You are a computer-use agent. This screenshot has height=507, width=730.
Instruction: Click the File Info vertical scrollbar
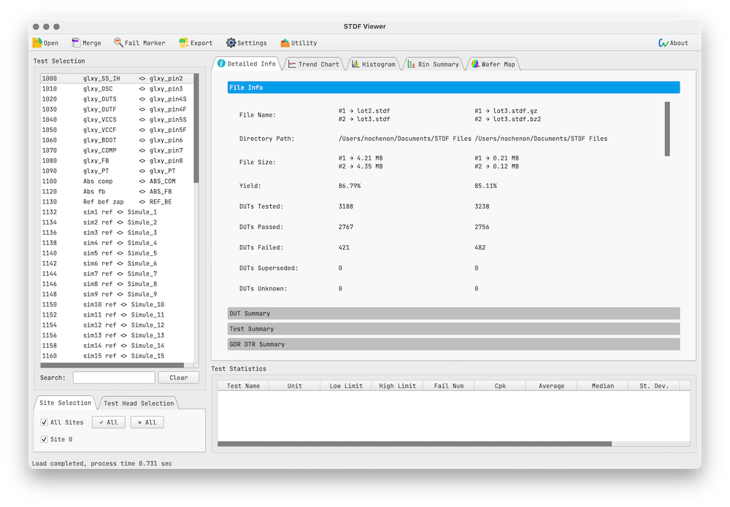667,129
